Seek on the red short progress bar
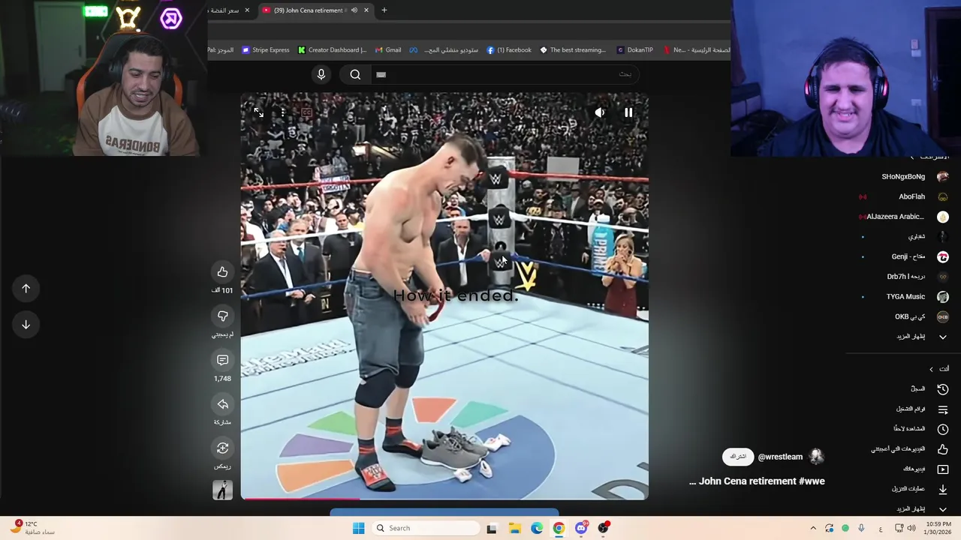 pyautogui.click(x=444, y=499)
